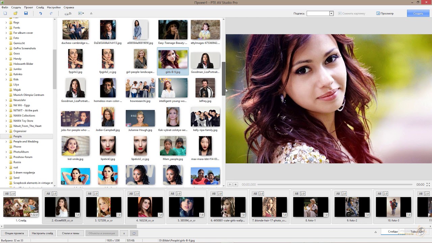Click the playback progress bar
432x243 pixels.
334,185
